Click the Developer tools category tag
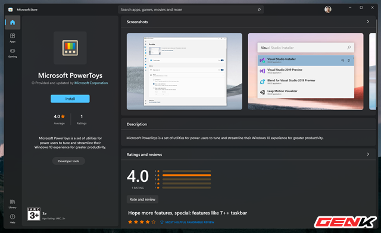This screenshot has height=233, width=381. (68, 161)
